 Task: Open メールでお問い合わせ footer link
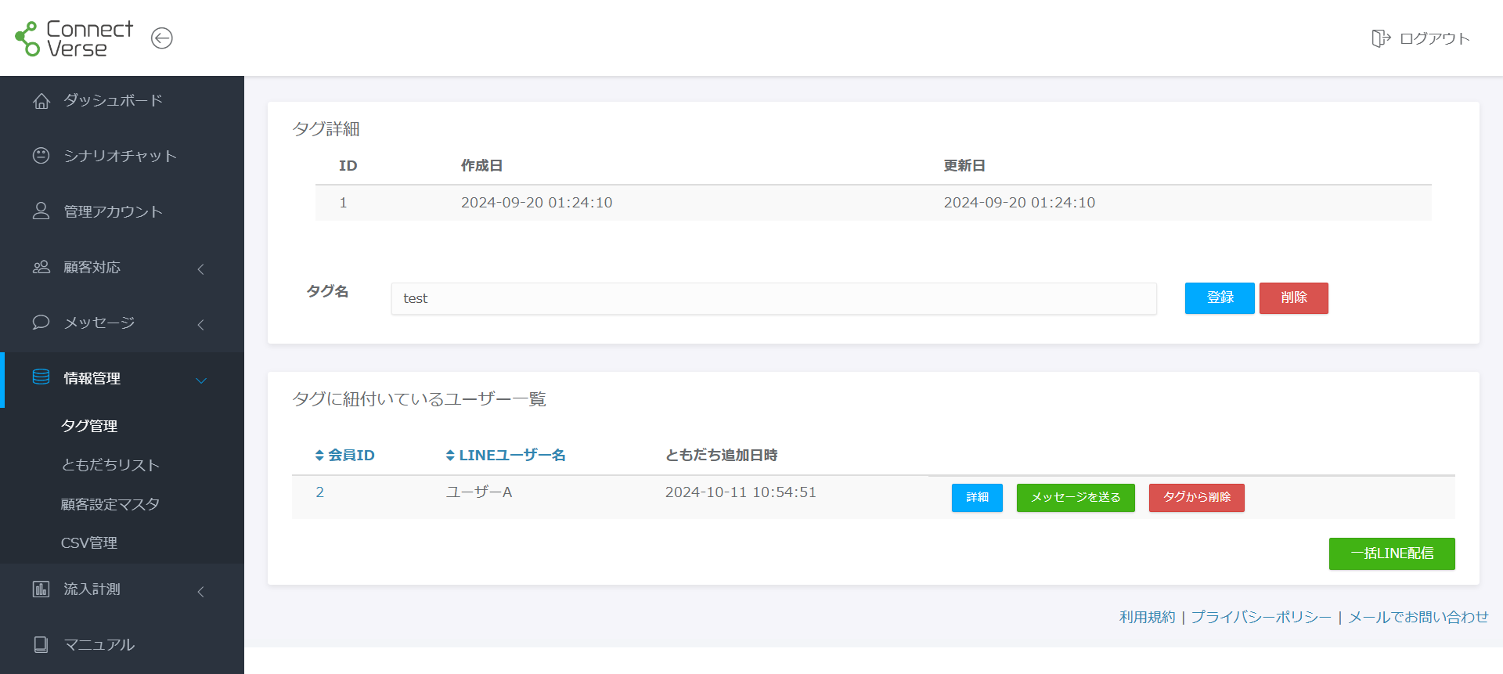pyautogui.click(x=1418, y=617)
